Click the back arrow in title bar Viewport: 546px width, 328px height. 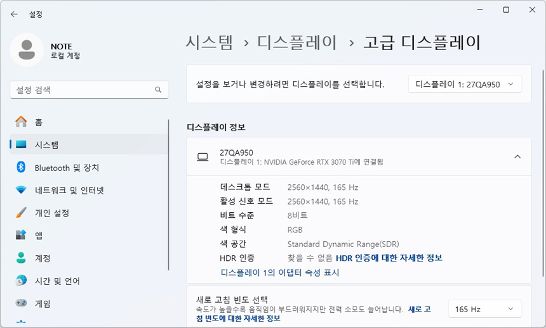(14, 14)
